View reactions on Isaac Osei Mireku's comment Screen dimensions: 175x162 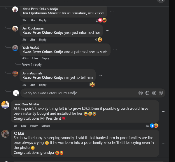pyautogui.click(x=154, y=126)
